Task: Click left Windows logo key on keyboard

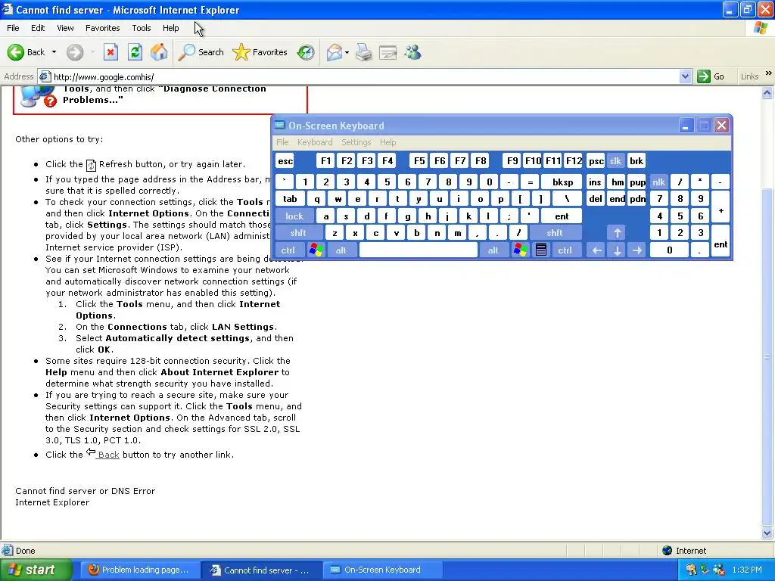Action: point(316,250)
